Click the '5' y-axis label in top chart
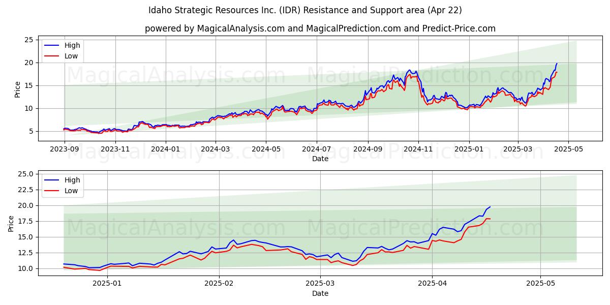 click(31, 131)
